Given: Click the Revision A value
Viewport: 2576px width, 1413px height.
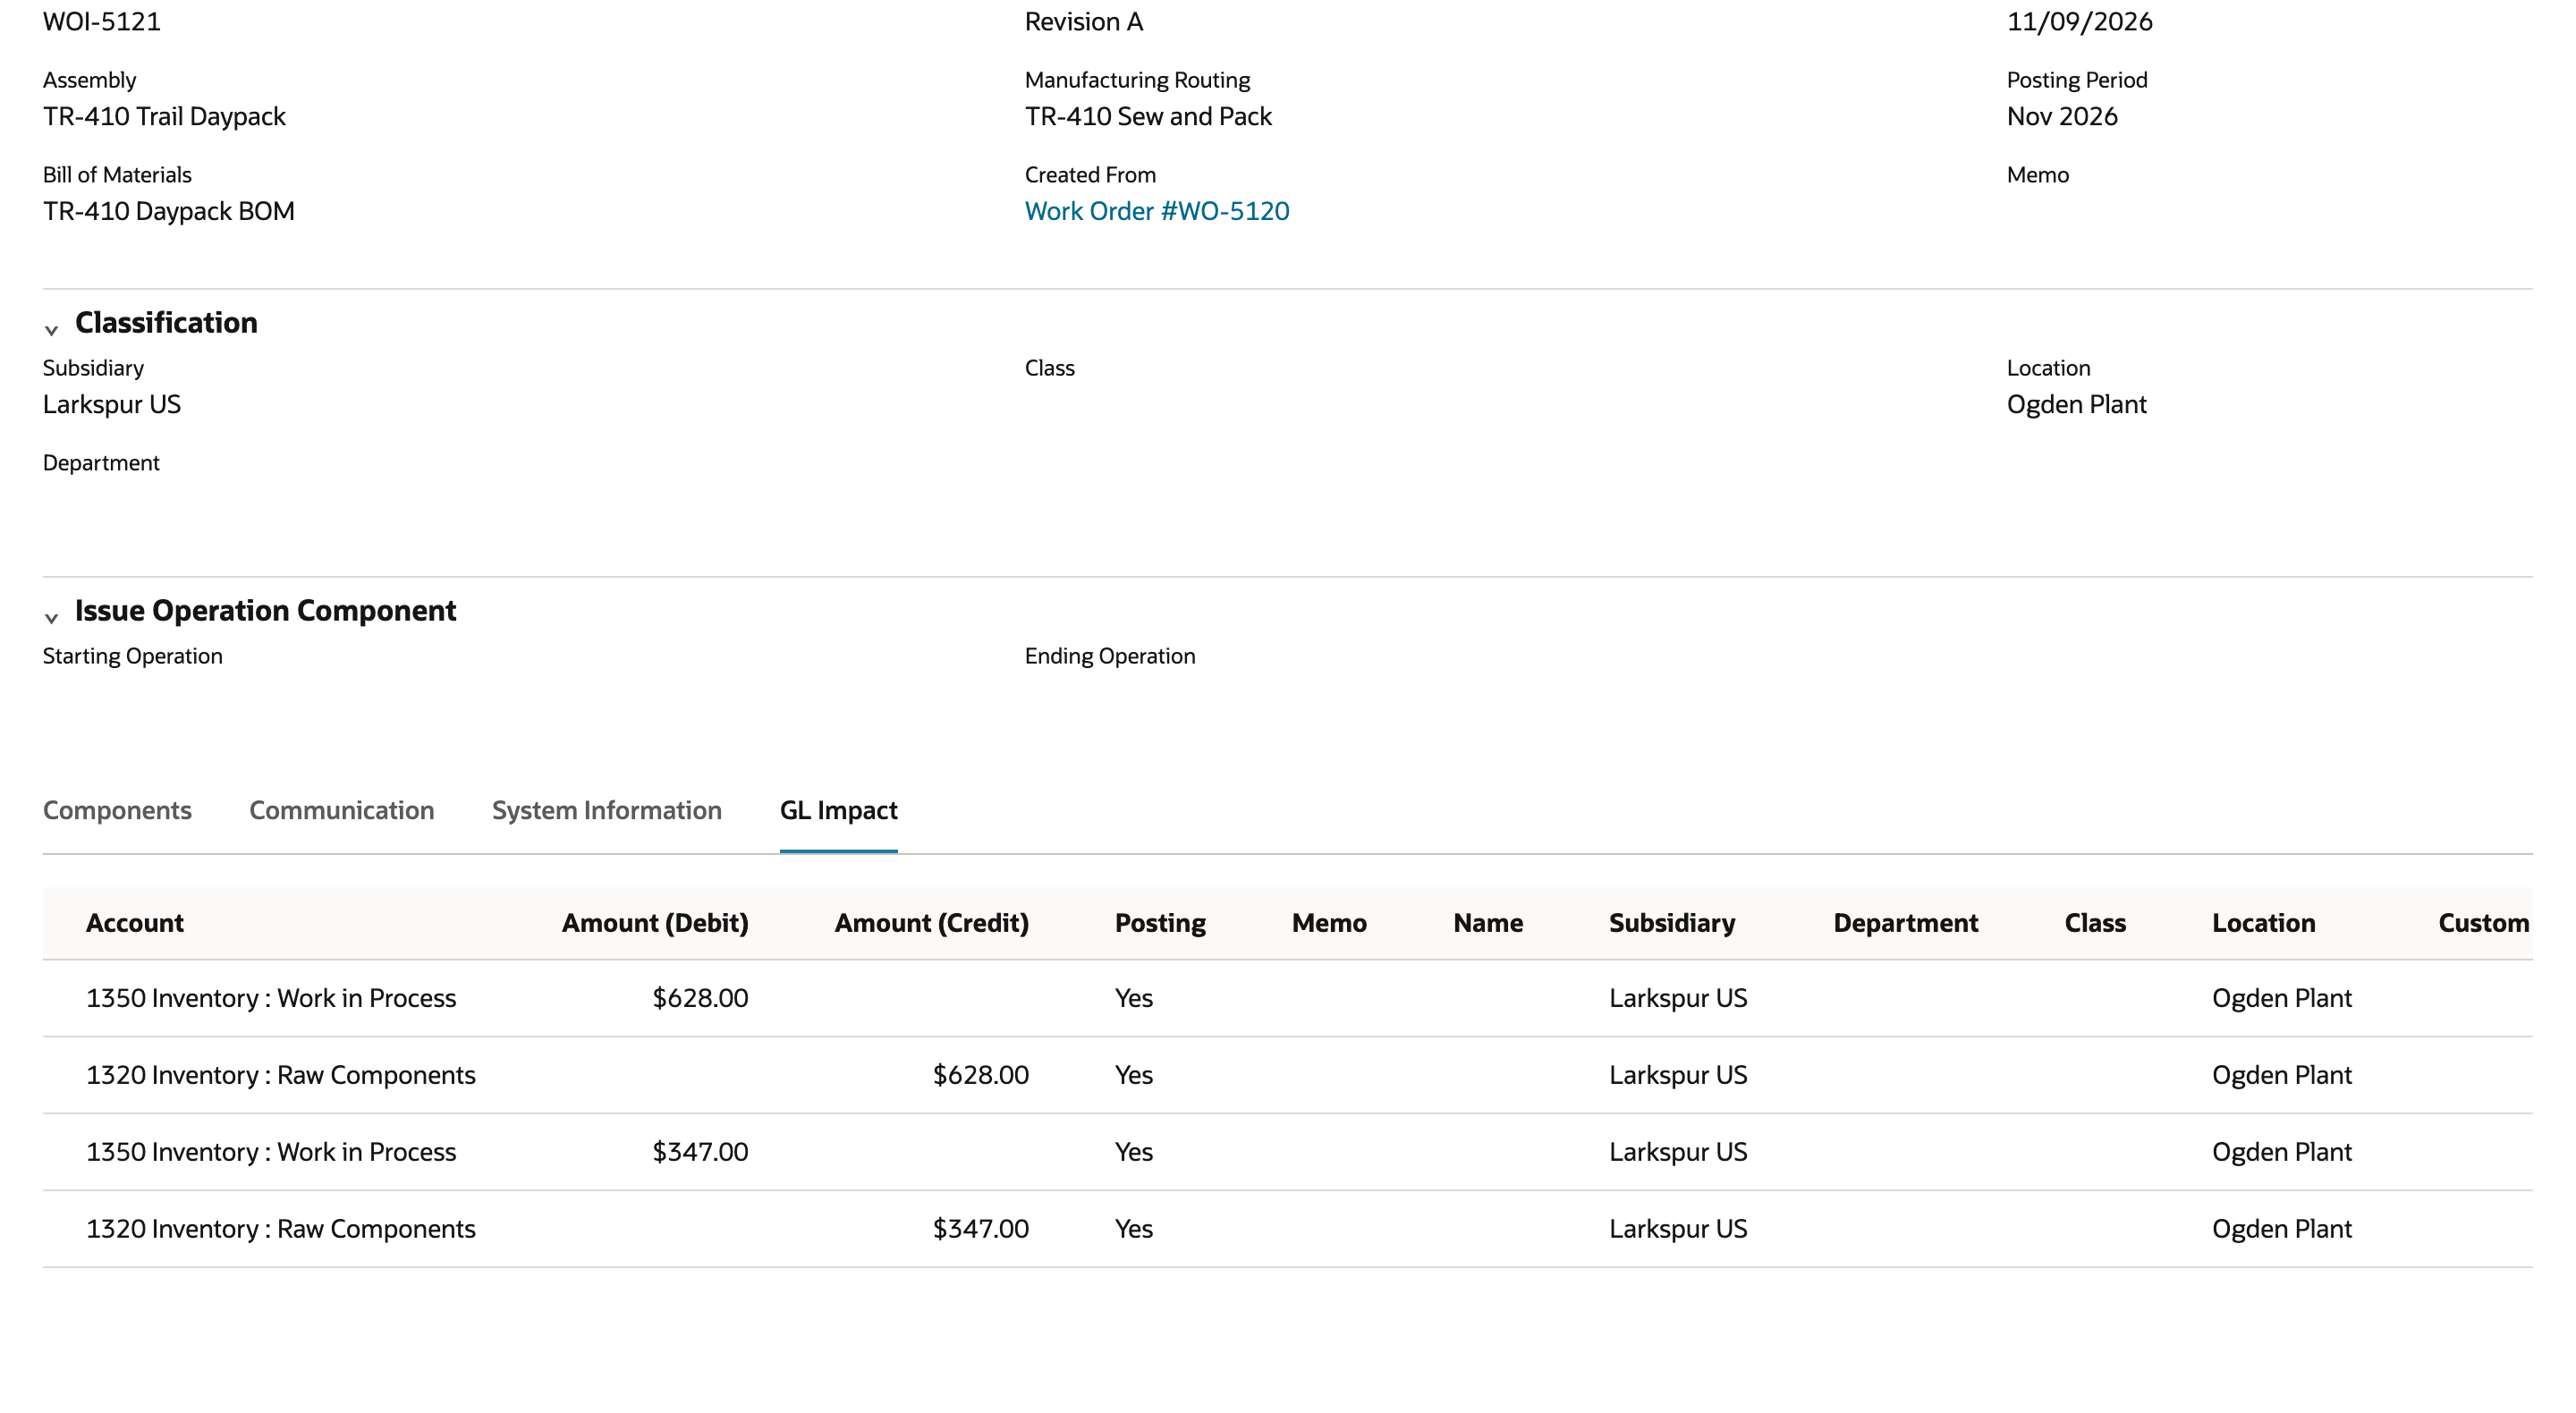Looking at the screenshot, I should point(1084,21).
